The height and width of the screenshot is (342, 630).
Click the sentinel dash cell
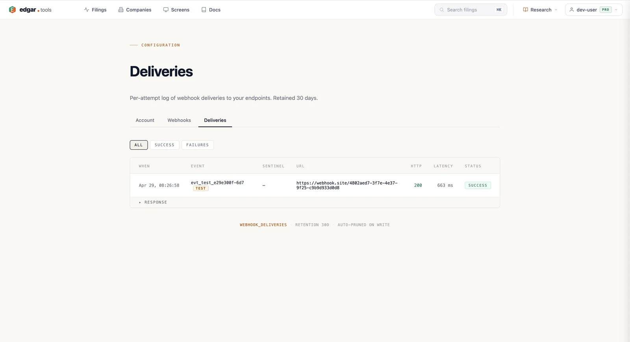tap(264, 186)
